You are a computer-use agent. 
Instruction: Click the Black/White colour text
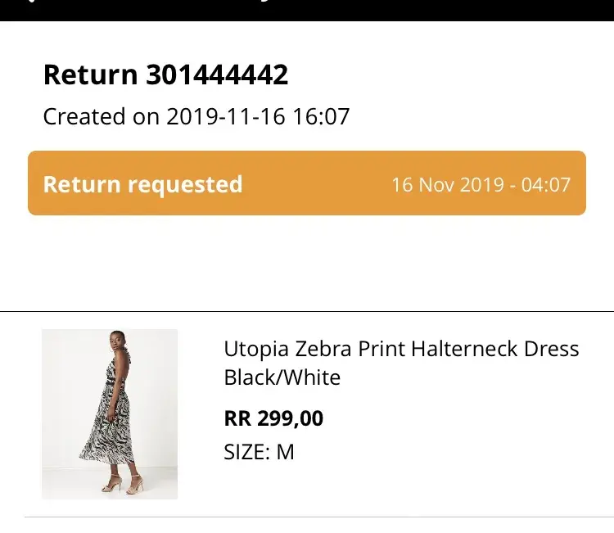click(282, 377)
